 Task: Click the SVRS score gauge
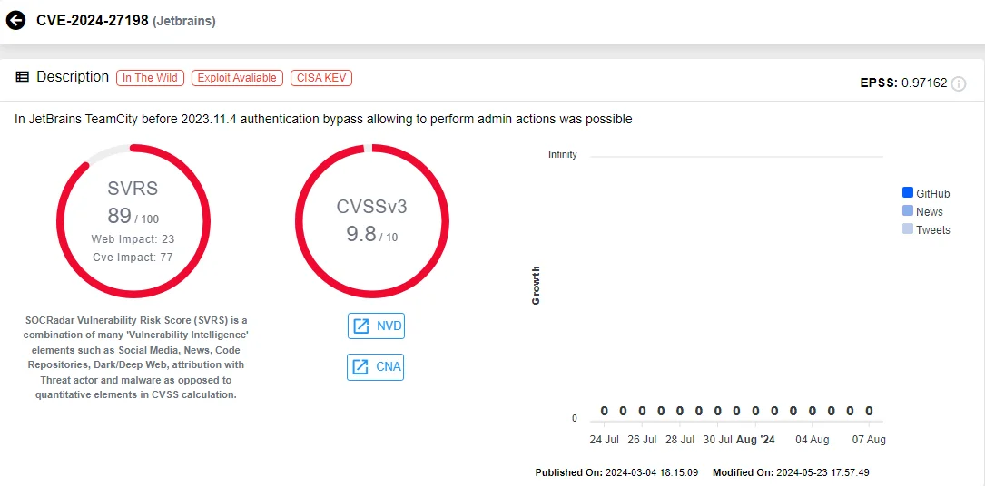(x=133, y=220)
